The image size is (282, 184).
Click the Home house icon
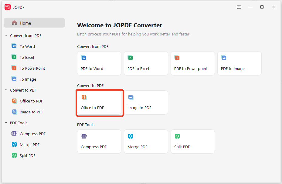click(x=14, y=23)
